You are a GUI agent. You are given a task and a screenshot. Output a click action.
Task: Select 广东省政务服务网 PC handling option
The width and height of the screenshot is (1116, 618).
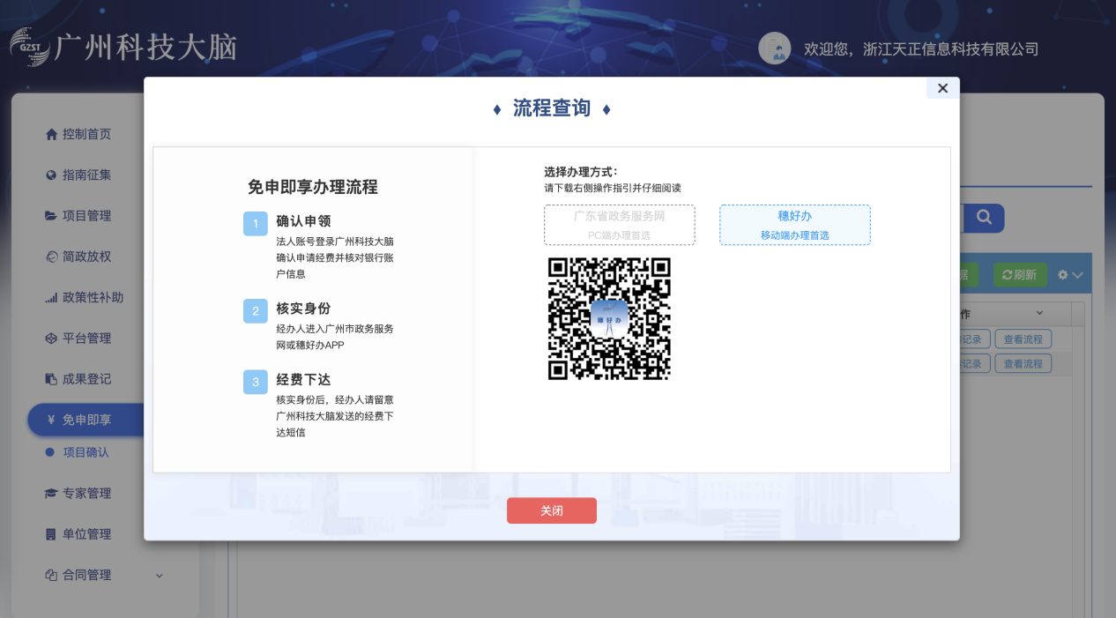[x=619, y=225]
